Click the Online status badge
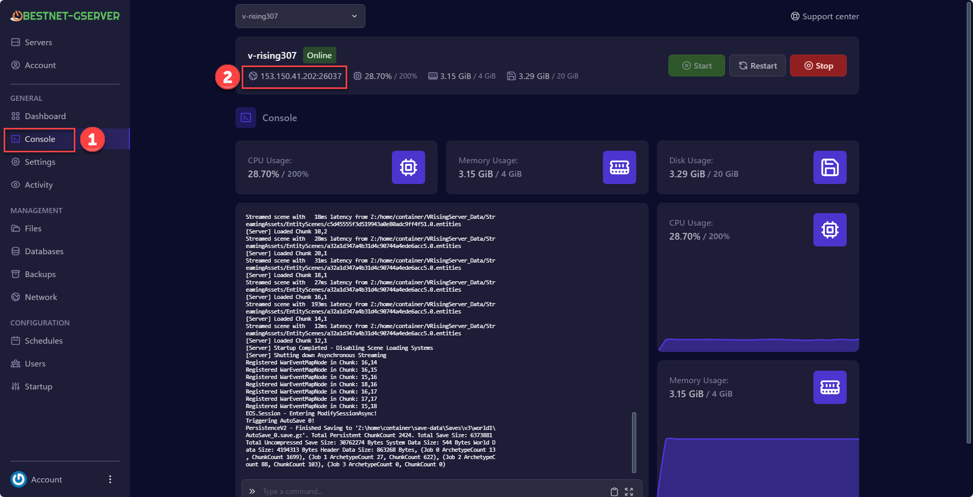973x497 pixels. (319, 55)
